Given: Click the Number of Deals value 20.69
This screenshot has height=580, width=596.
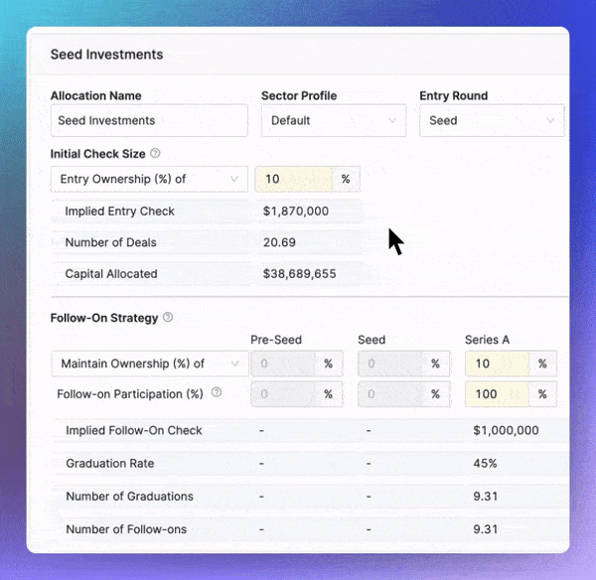Looking at the screenshot, I should pyautogui.click(x=279, y=242).
